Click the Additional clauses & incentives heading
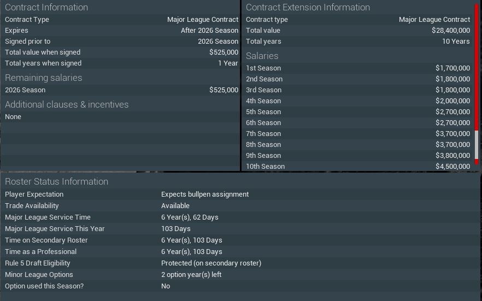The height and width of the screenshot is (301, 482). tap(67, 105)
